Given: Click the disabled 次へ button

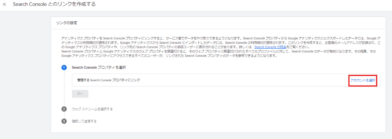Looking at the screenshot, I should click(80, 94).
